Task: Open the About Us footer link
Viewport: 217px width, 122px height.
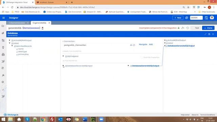Action: 195,115
